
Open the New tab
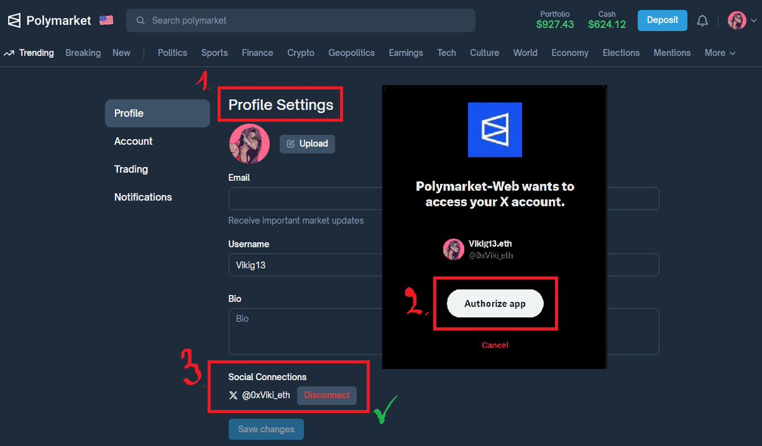point(121,53)
